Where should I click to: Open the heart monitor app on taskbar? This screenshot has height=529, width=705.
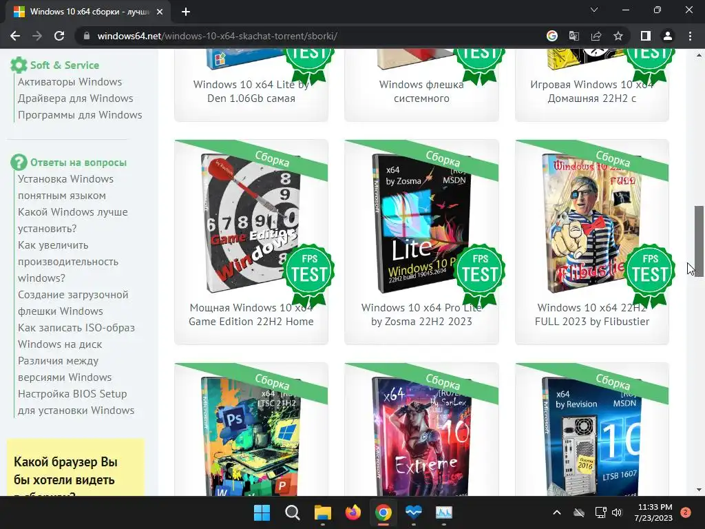click(x=413, y=512)
